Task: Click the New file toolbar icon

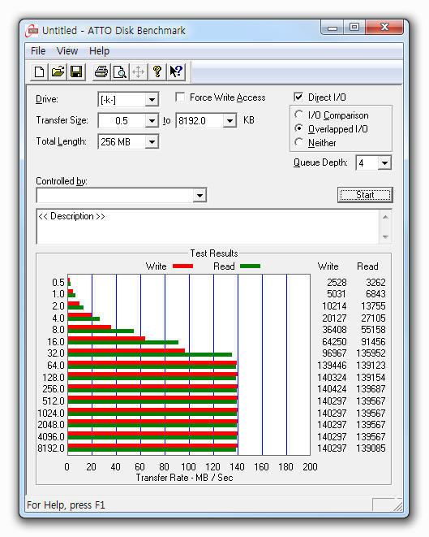Action: pos(39,72)
